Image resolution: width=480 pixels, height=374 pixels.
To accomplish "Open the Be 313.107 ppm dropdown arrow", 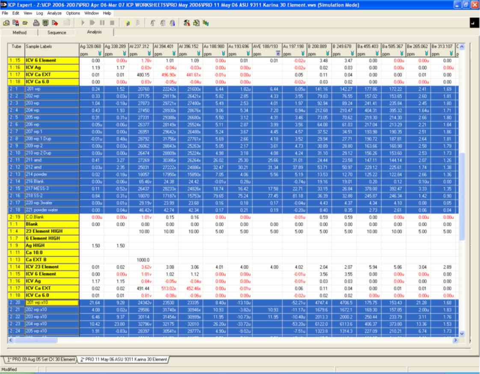I will pos(450,53).
